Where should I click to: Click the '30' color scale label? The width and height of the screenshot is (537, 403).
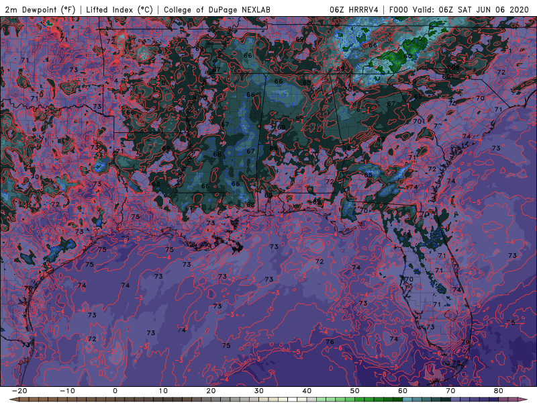[259, 391]
